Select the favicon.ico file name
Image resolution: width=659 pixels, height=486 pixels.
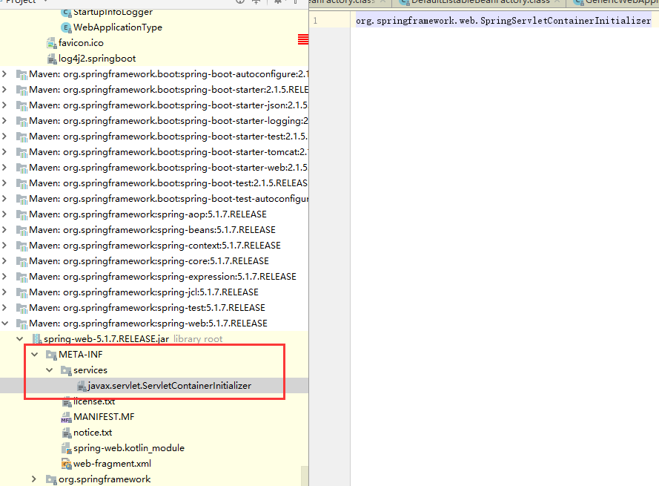(x=81, y=43)
